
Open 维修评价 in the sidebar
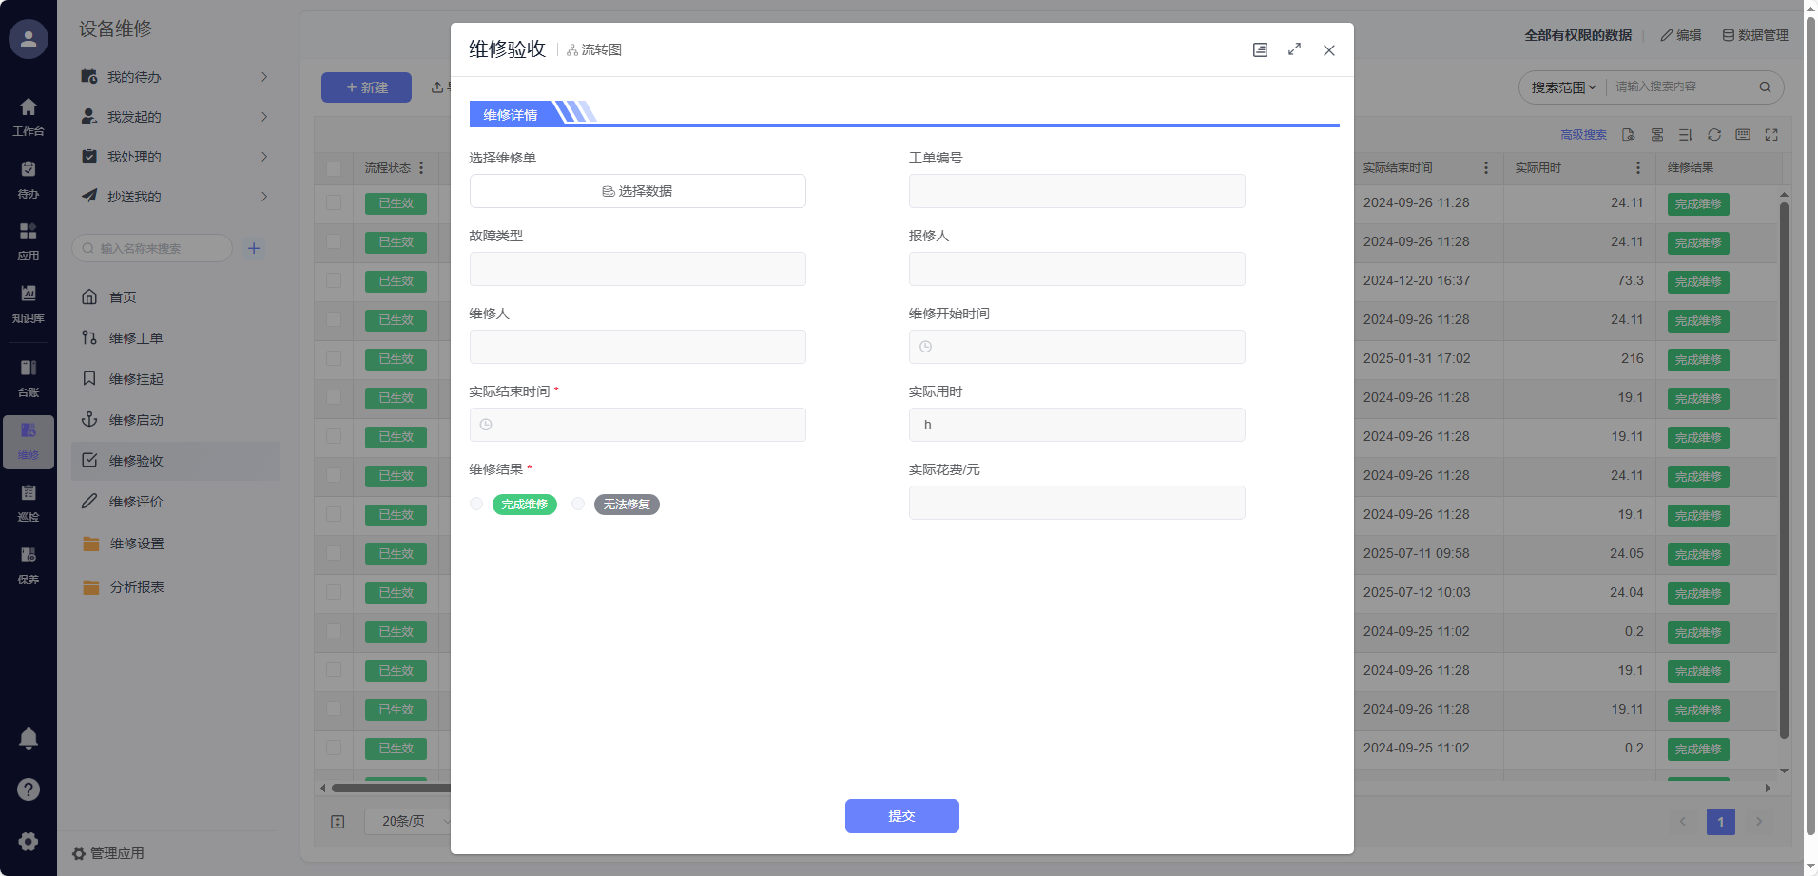pos(136,502)
